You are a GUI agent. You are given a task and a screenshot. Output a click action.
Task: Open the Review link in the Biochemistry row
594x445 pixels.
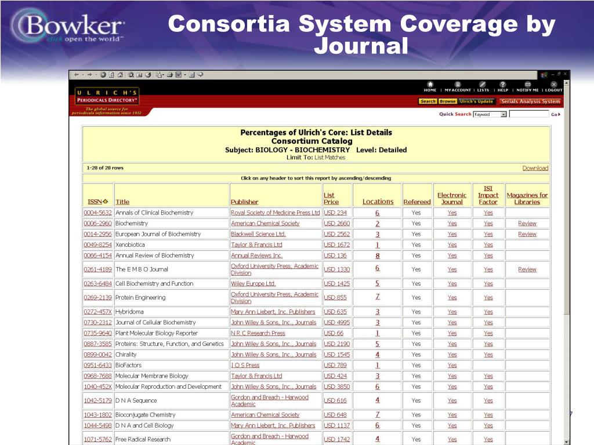pyautogui.click(x=527, y=223)
